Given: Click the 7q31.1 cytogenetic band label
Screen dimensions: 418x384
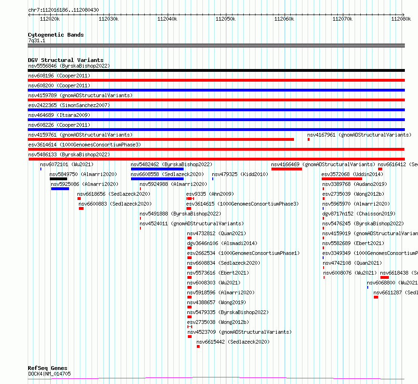Looking at the screenshot, I should [x=37, y=40].
